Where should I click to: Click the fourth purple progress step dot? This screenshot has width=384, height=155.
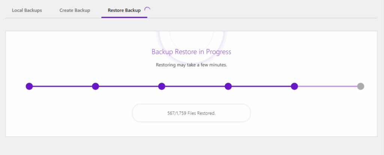(228, 86)
